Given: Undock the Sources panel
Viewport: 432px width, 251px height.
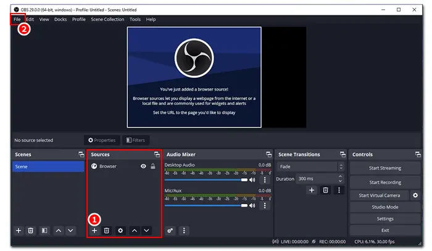Looking at the screenshot, I should pyautogui.click(x=157, y=155).
